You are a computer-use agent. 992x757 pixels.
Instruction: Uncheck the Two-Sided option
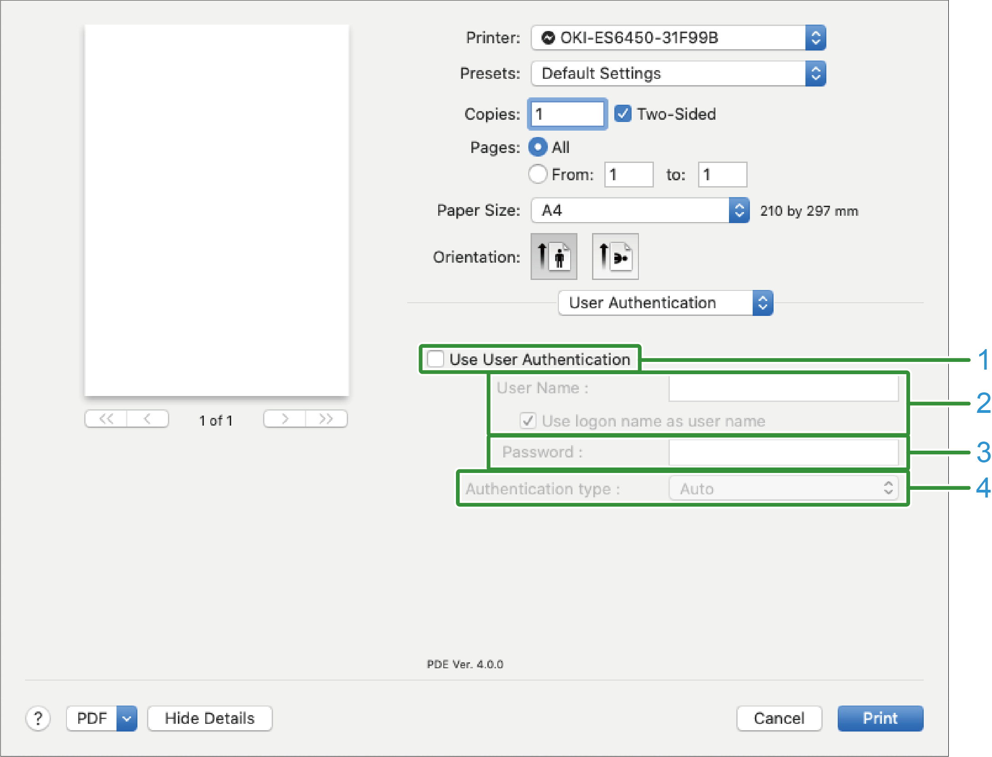tap(623, 114)
